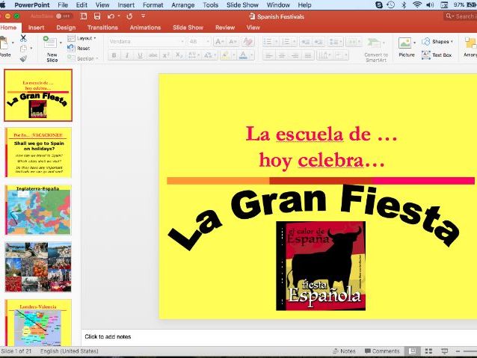
Task: Open the font size dropdown
Action: coord(208,41)
